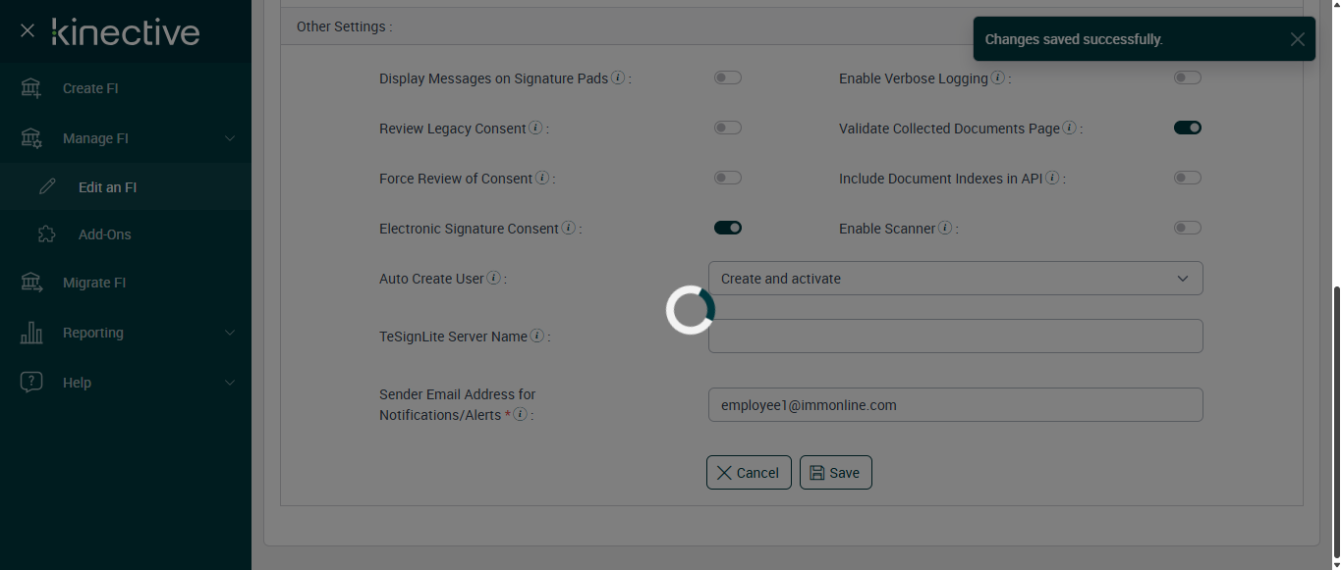This screenshot has width=1342, height=570.
Task: Click the Create FI bank icon
Action: click(31, 88)
